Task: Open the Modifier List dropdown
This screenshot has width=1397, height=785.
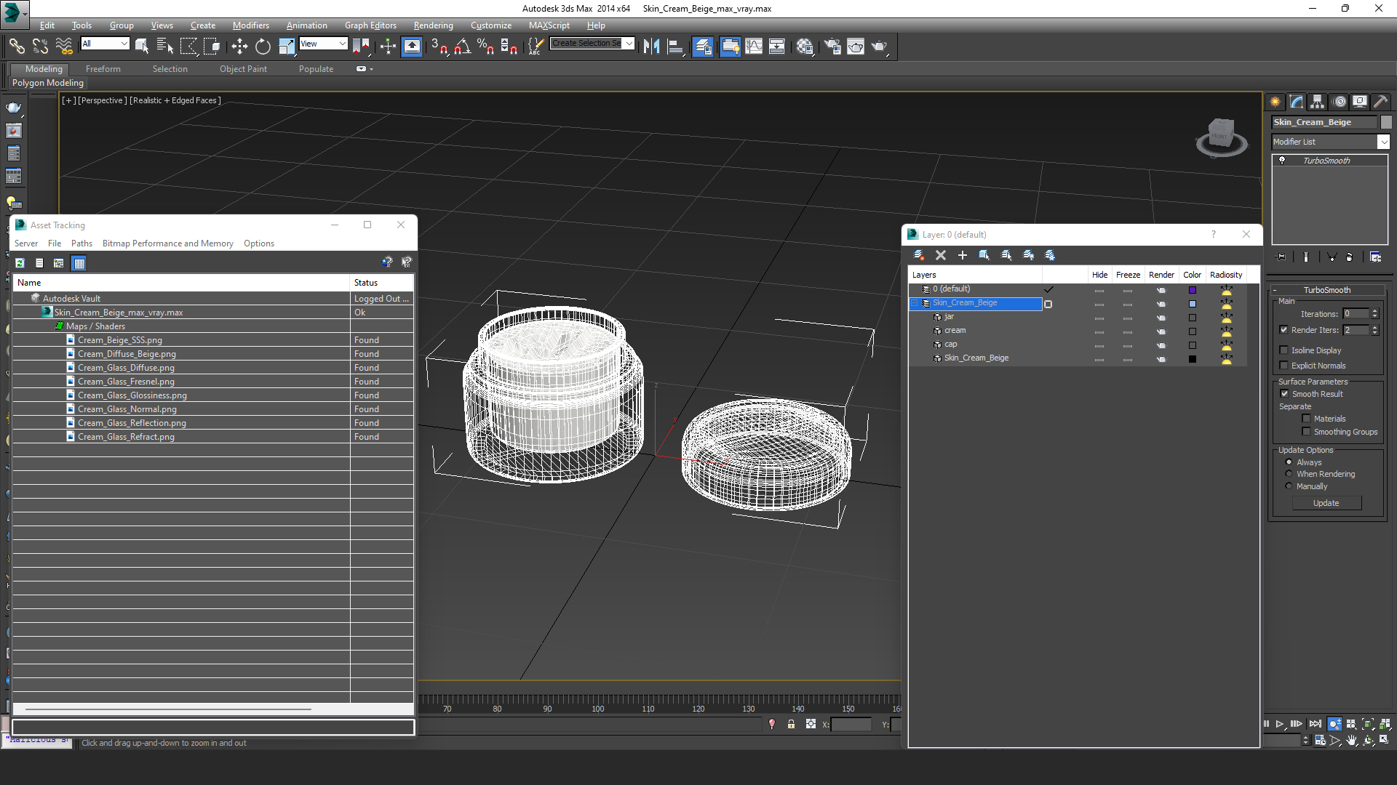Action: click(x=1330, y=142)
